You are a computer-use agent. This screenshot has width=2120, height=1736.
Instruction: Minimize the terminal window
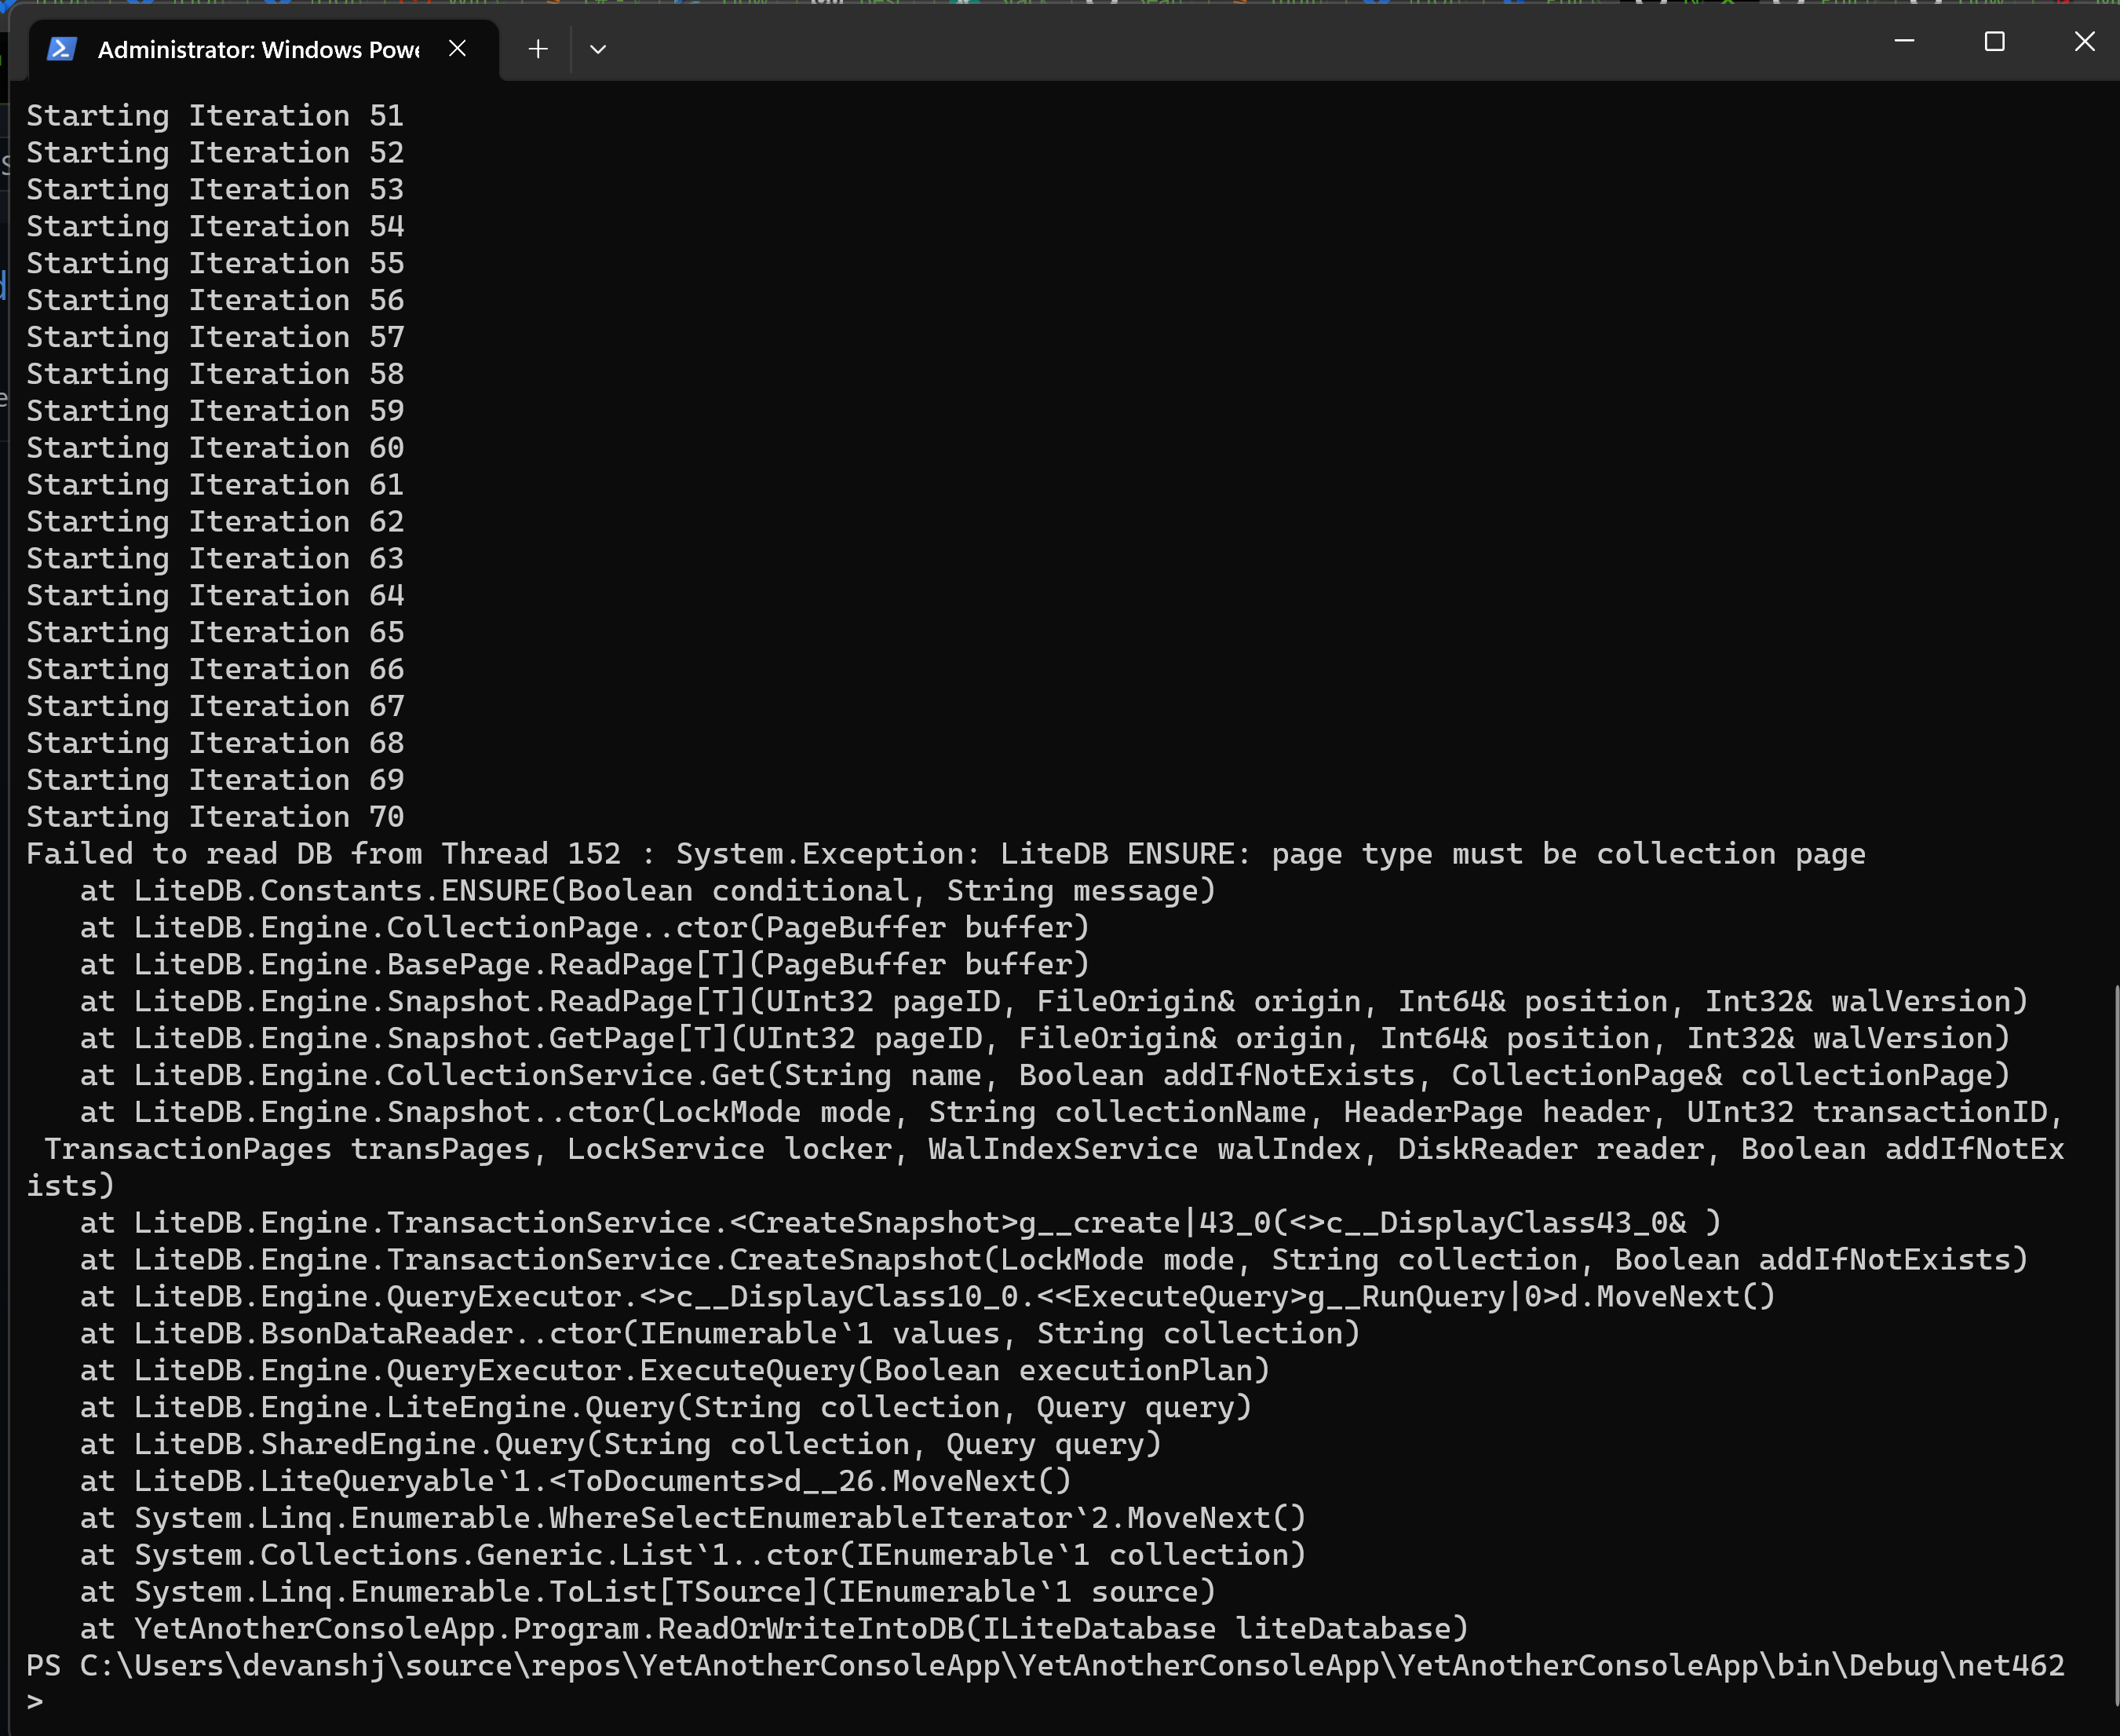(1904, 41)
